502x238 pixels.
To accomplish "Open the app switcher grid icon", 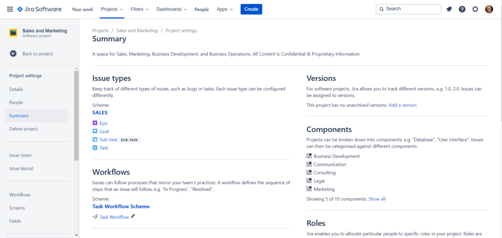I will point(10,9).
